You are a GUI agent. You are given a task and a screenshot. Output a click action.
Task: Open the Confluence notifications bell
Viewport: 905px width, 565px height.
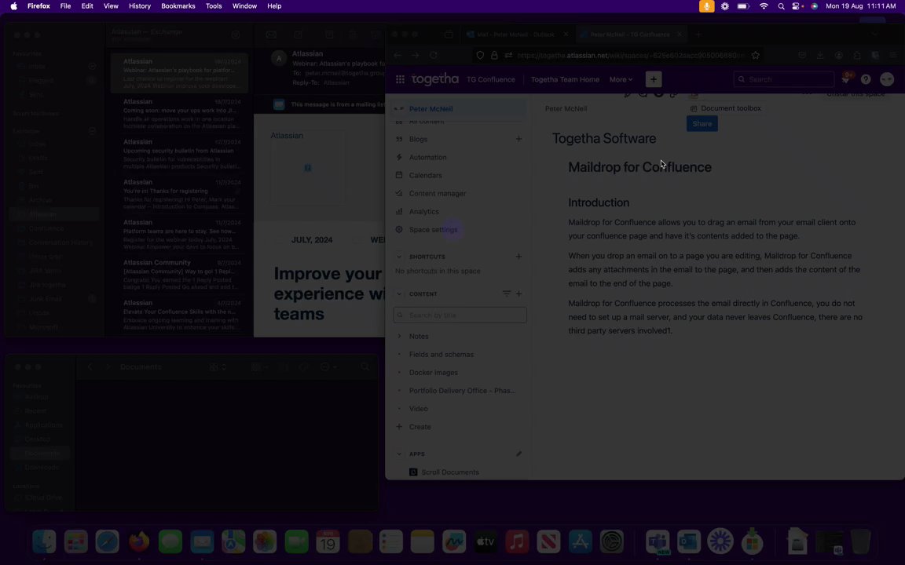coord(847,79)
